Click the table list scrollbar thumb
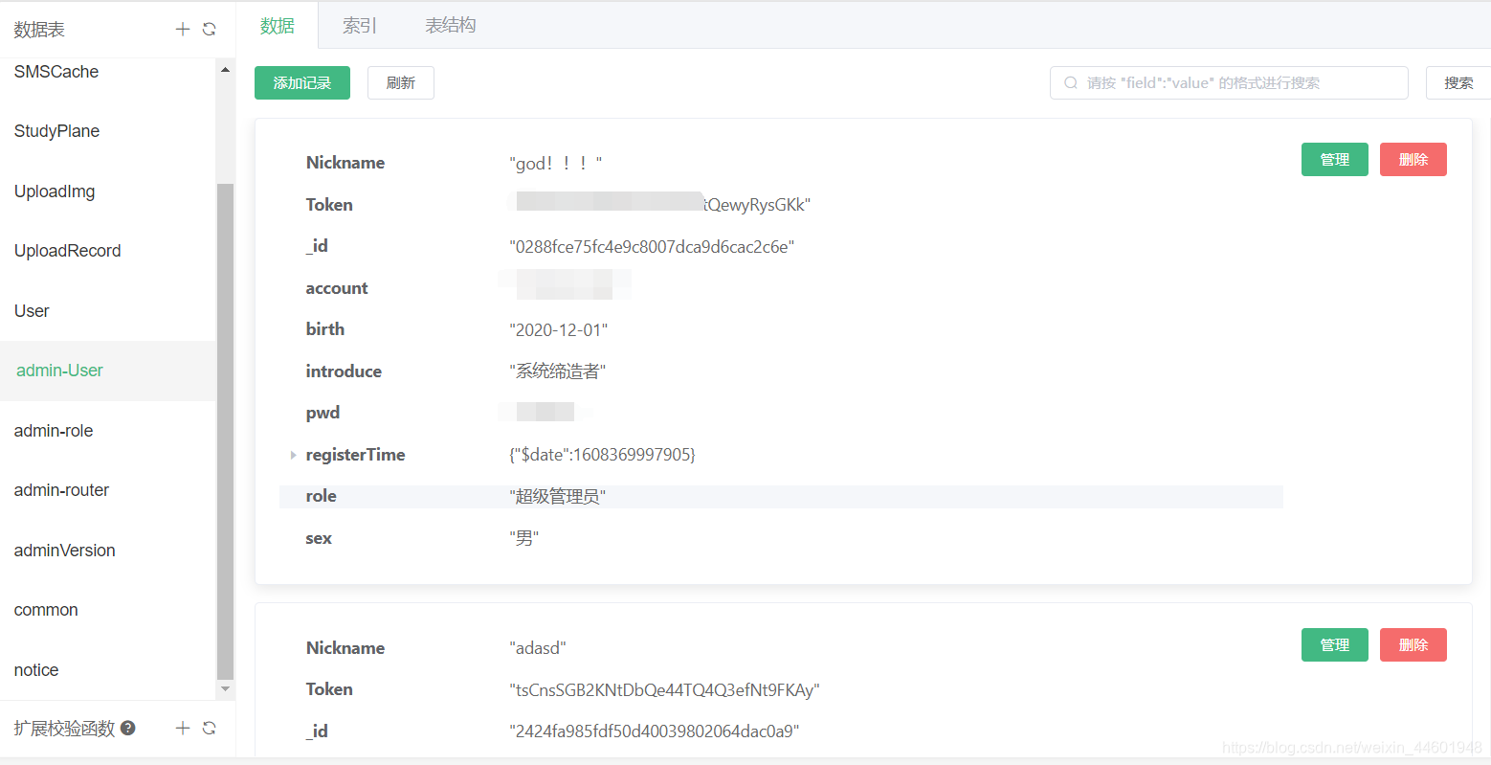 [225, 431]
